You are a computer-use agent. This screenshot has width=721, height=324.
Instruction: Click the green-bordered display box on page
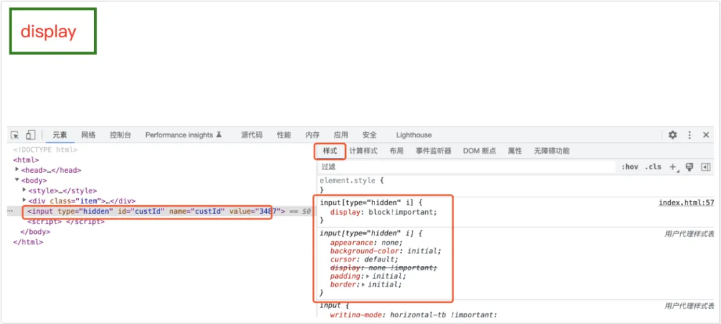[53, 31]
